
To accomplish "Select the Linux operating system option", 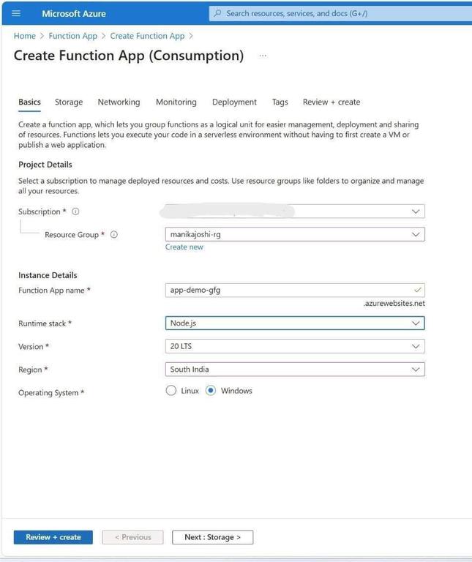I will pos(171,390).
